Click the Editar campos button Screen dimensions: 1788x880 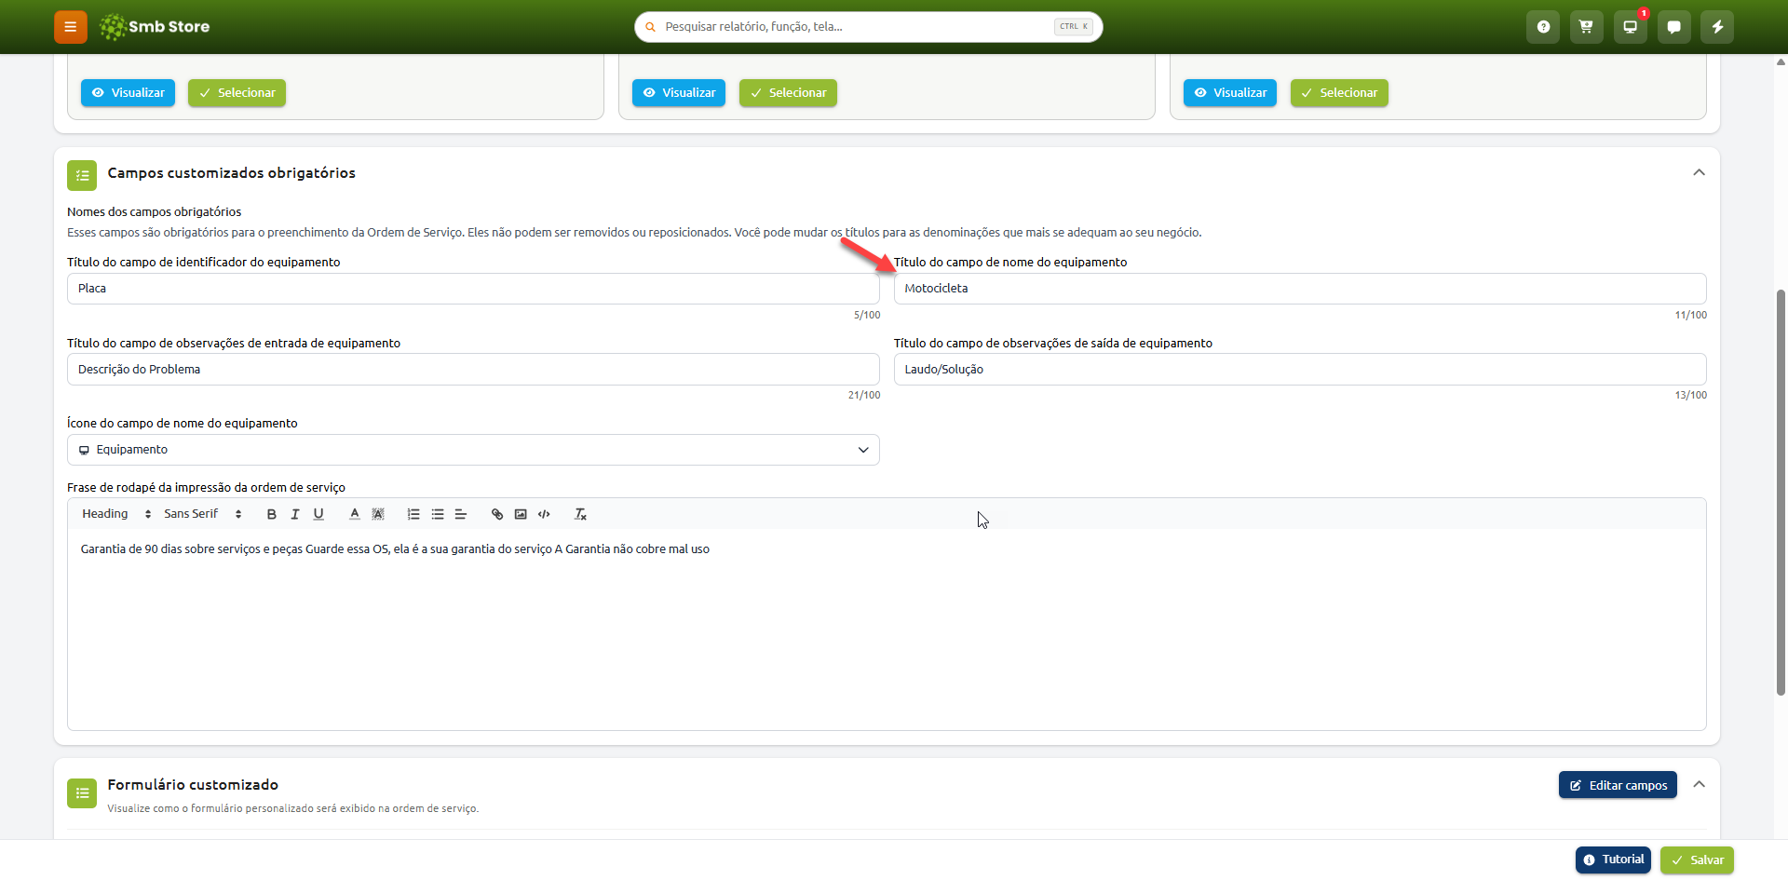coord(1618,785)
